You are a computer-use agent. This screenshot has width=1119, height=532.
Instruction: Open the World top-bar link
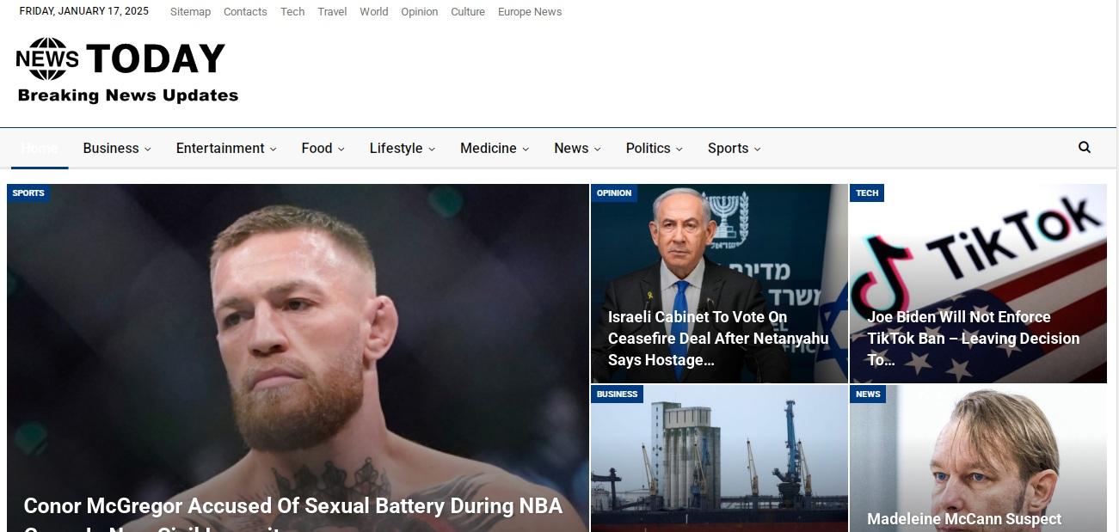point(373,12)
